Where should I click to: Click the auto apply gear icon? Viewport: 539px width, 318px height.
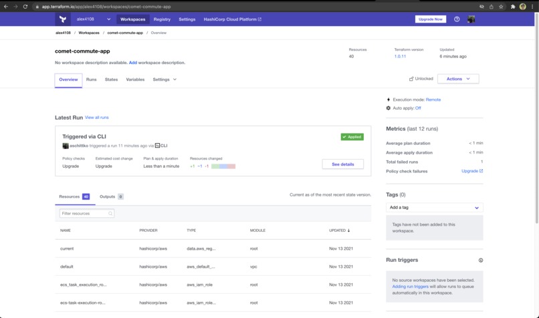(389, 108)
